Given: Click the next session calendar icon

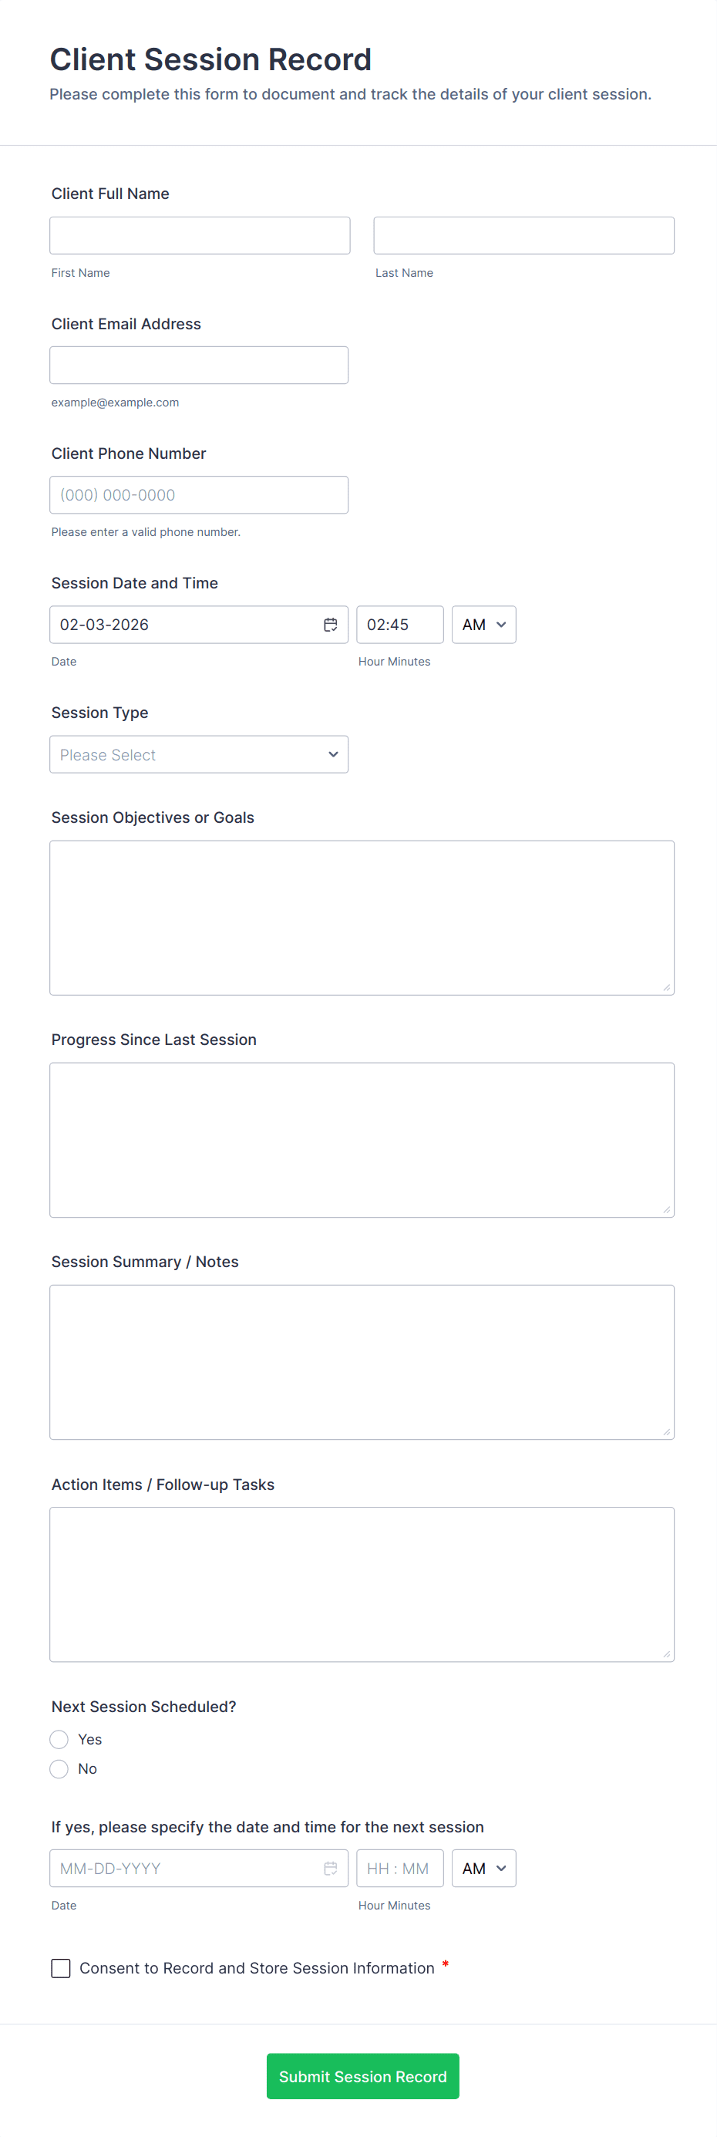Looking at the screenshot, I should (x=330, y=1868).
